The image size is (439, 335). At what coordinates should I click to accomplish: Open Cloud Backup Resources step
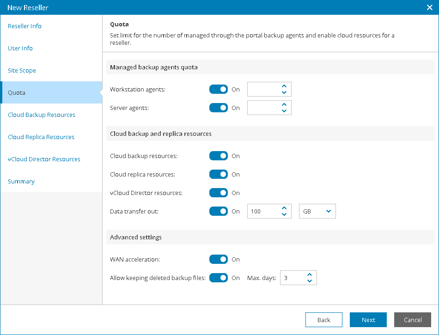tap(42, 115)
